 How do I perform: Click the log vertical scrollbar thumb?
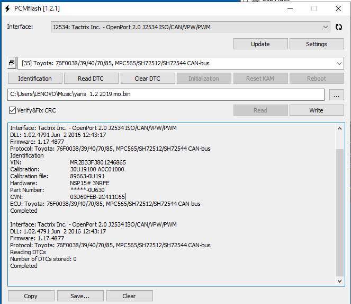pos(339,213)
